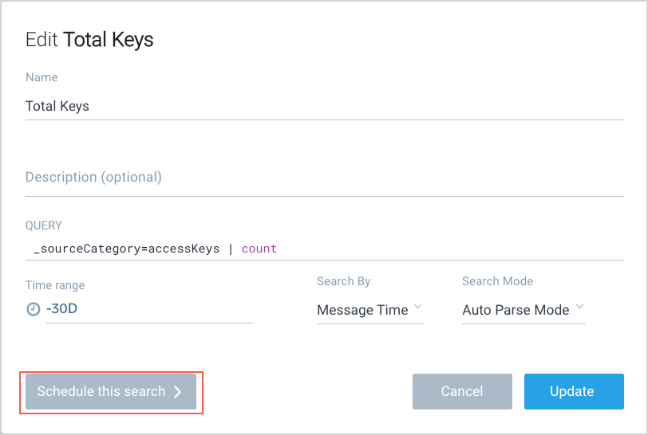648x435 pixels.
Task: Expand the Search Mode chevron arrow
Action: [x=580, y=308]
